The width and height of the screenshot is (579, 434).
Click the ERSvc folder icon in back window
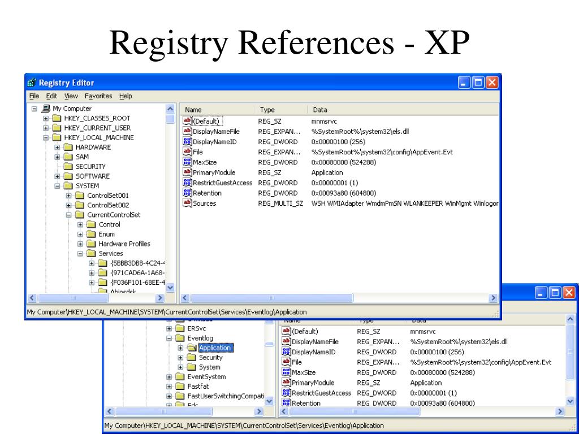(180, 328)
